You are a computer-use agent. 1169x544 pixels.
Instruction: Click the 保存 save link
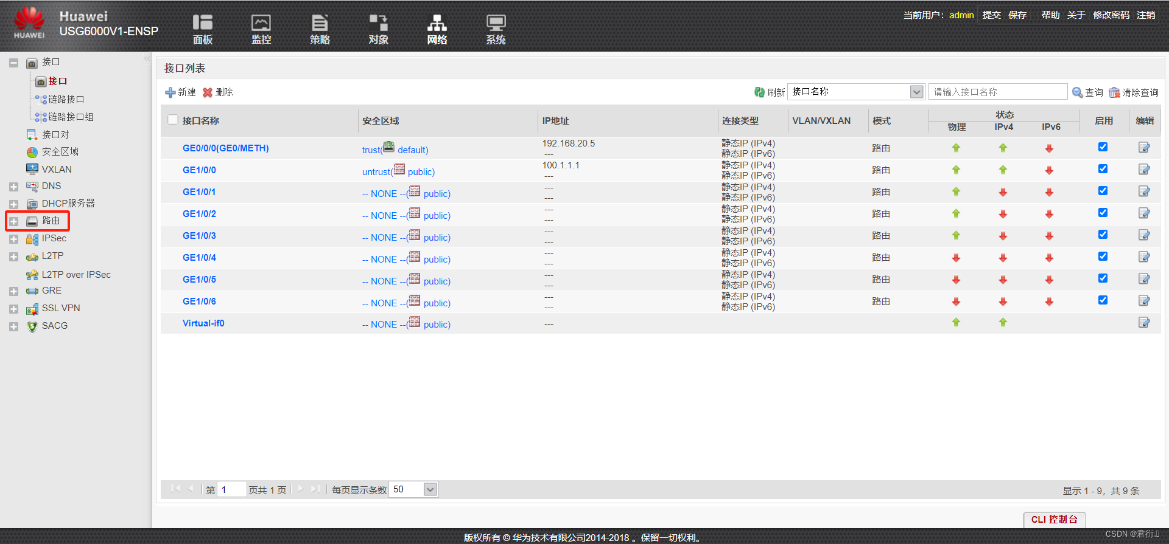(1017, 15)
